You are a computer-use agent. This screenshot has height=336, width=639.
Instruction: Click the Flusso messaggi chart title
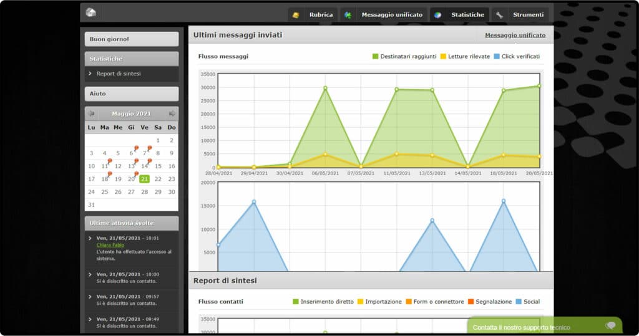pos(223,57)
